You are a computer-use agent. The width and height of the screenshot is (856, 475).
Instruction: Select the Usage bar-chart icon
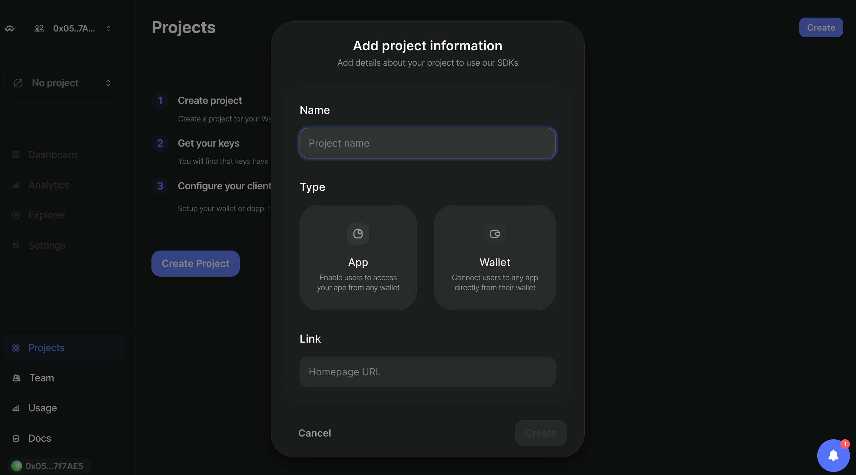pos(16,408)
